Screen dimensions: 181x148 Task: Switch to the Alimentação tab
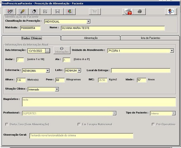tap(91, 38)
